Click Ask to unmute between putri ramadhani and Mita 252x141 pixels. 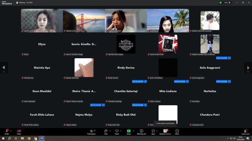point(180,81)
